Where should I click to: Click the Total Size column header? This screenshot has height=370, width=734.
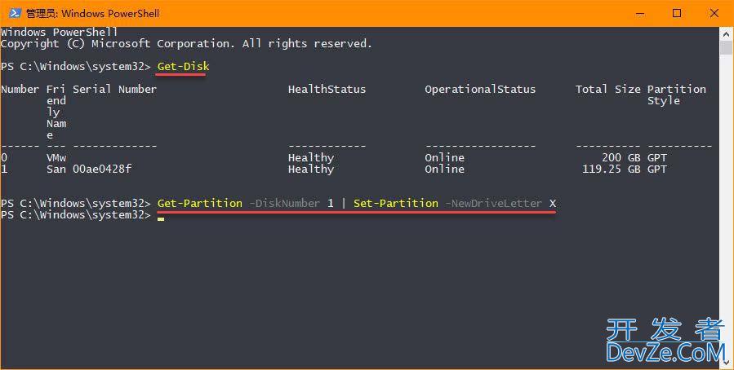(x=607, y=89)
